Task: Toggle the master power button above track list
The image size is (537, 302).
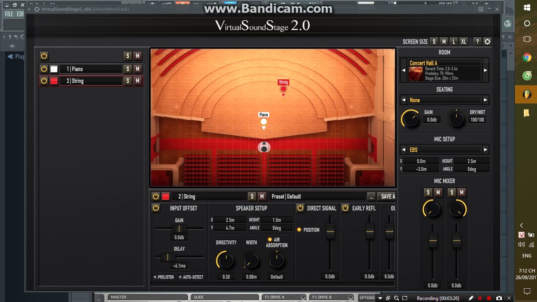Action: [x=44, y=56]
